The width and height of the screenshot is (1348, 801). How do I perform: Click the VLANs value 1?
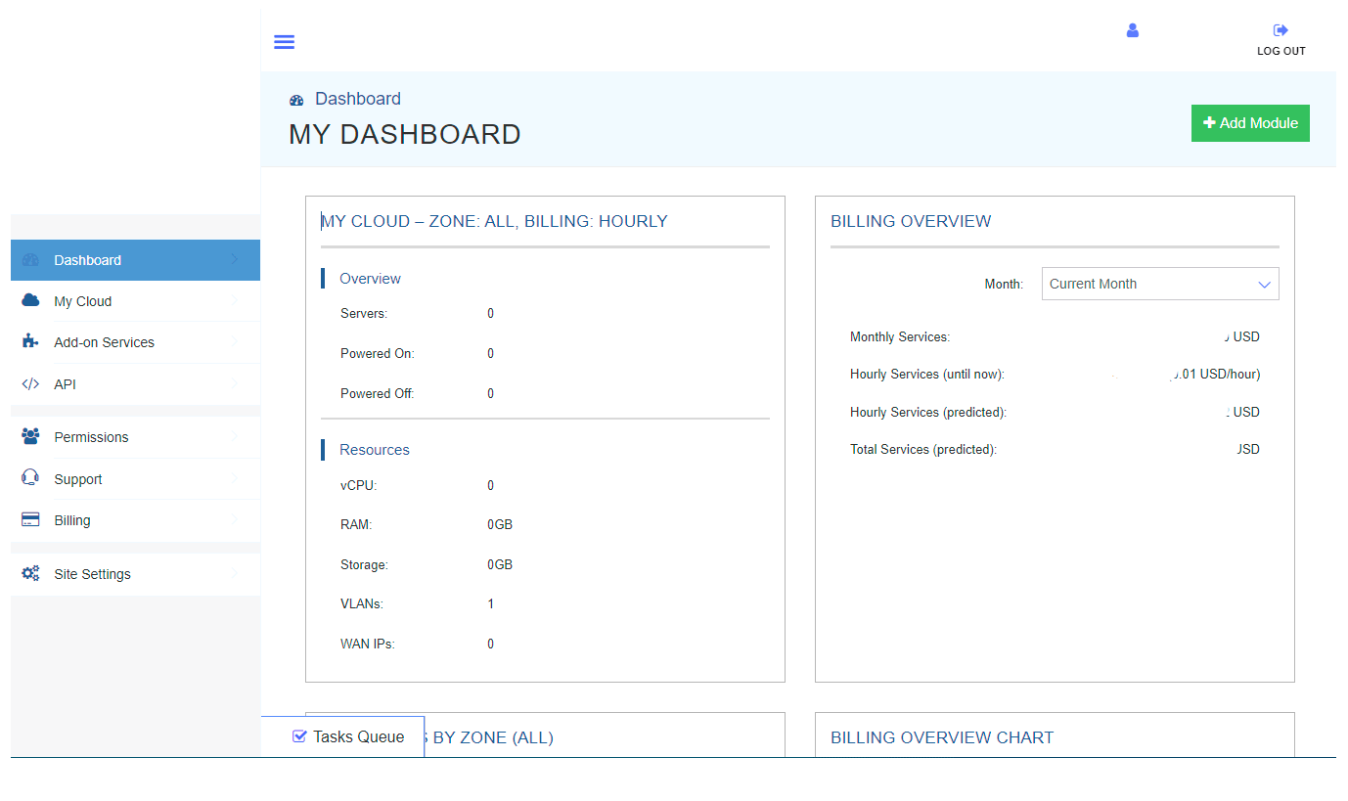point(491,604)
